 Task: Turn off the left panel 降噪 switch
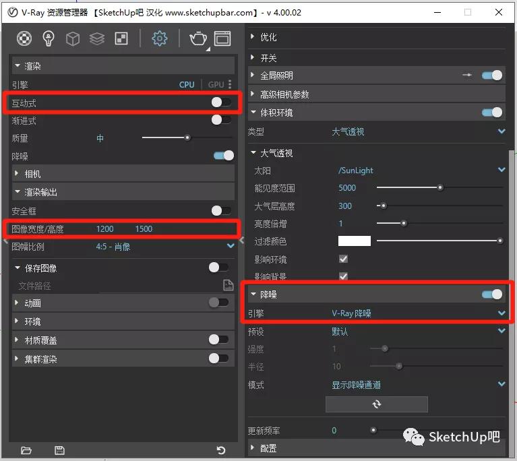point(224,155)
